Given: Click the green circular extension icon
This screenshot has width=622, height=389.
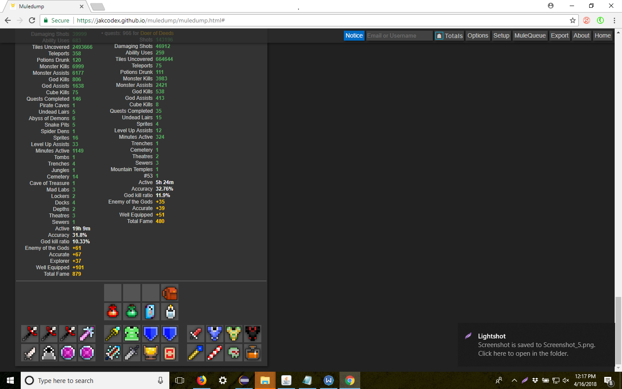Looking at the screenshot, I should click(x=600, y=20).
